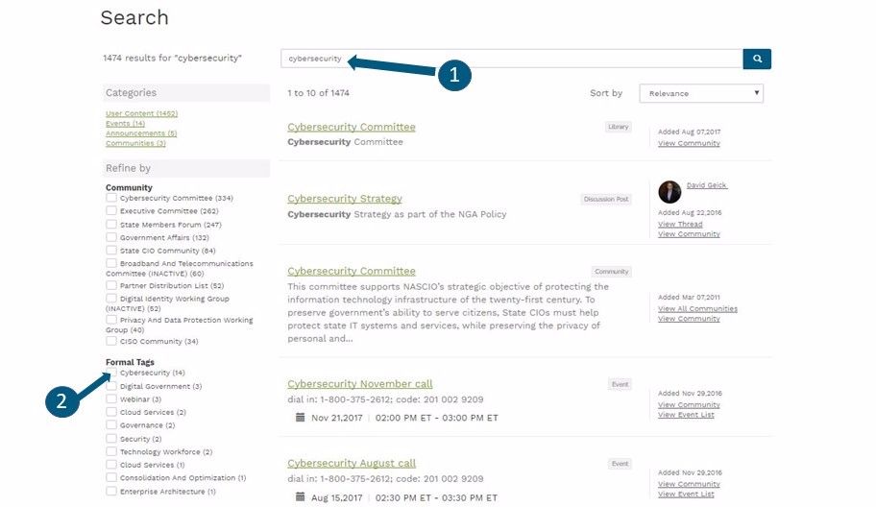Image resolution: width=876 pixels, height=507 pixels.
Task: Open David Geick's profile photo
Action: click(x=669, y=192)
